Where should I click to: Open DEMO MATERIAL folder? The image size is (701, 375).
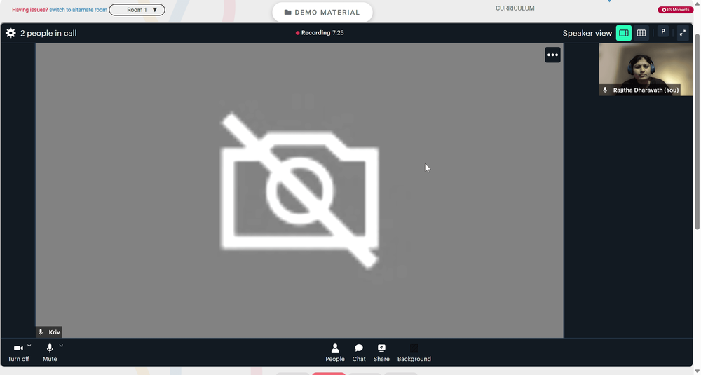pos(322,13)
